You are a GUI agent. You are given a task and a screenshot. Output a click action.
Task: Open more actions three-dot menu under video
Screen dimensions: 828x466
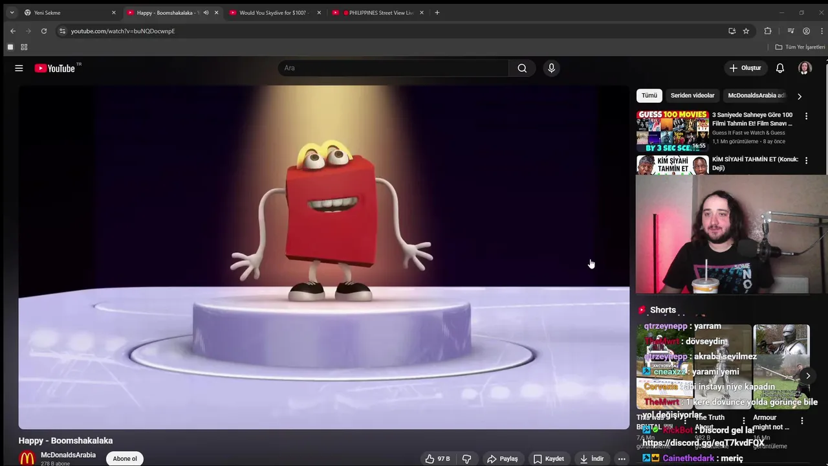622,459
